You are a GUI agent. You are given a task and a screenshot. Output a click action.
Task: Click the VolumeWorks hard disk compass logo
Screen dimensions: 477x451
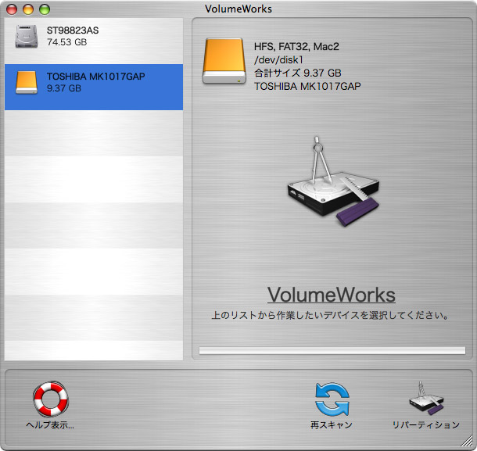tap(333, 181)
